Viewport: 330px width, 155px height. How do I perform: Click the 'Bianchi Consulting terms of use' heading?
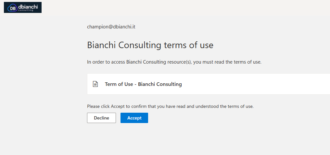pyautogui.click(x=150, y=45)
